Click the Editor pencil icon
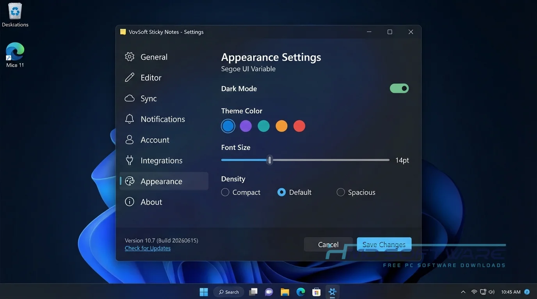The height and width of the screenshot is (299, 537). [x=130, y=77]
